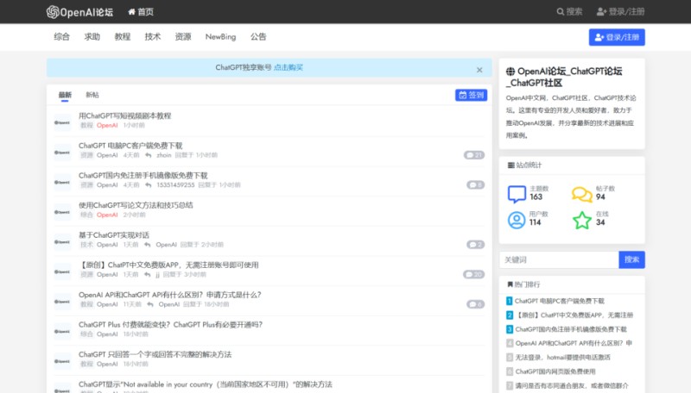Open the 综合 category
This screenshot has height=393, width=691.
61,37
